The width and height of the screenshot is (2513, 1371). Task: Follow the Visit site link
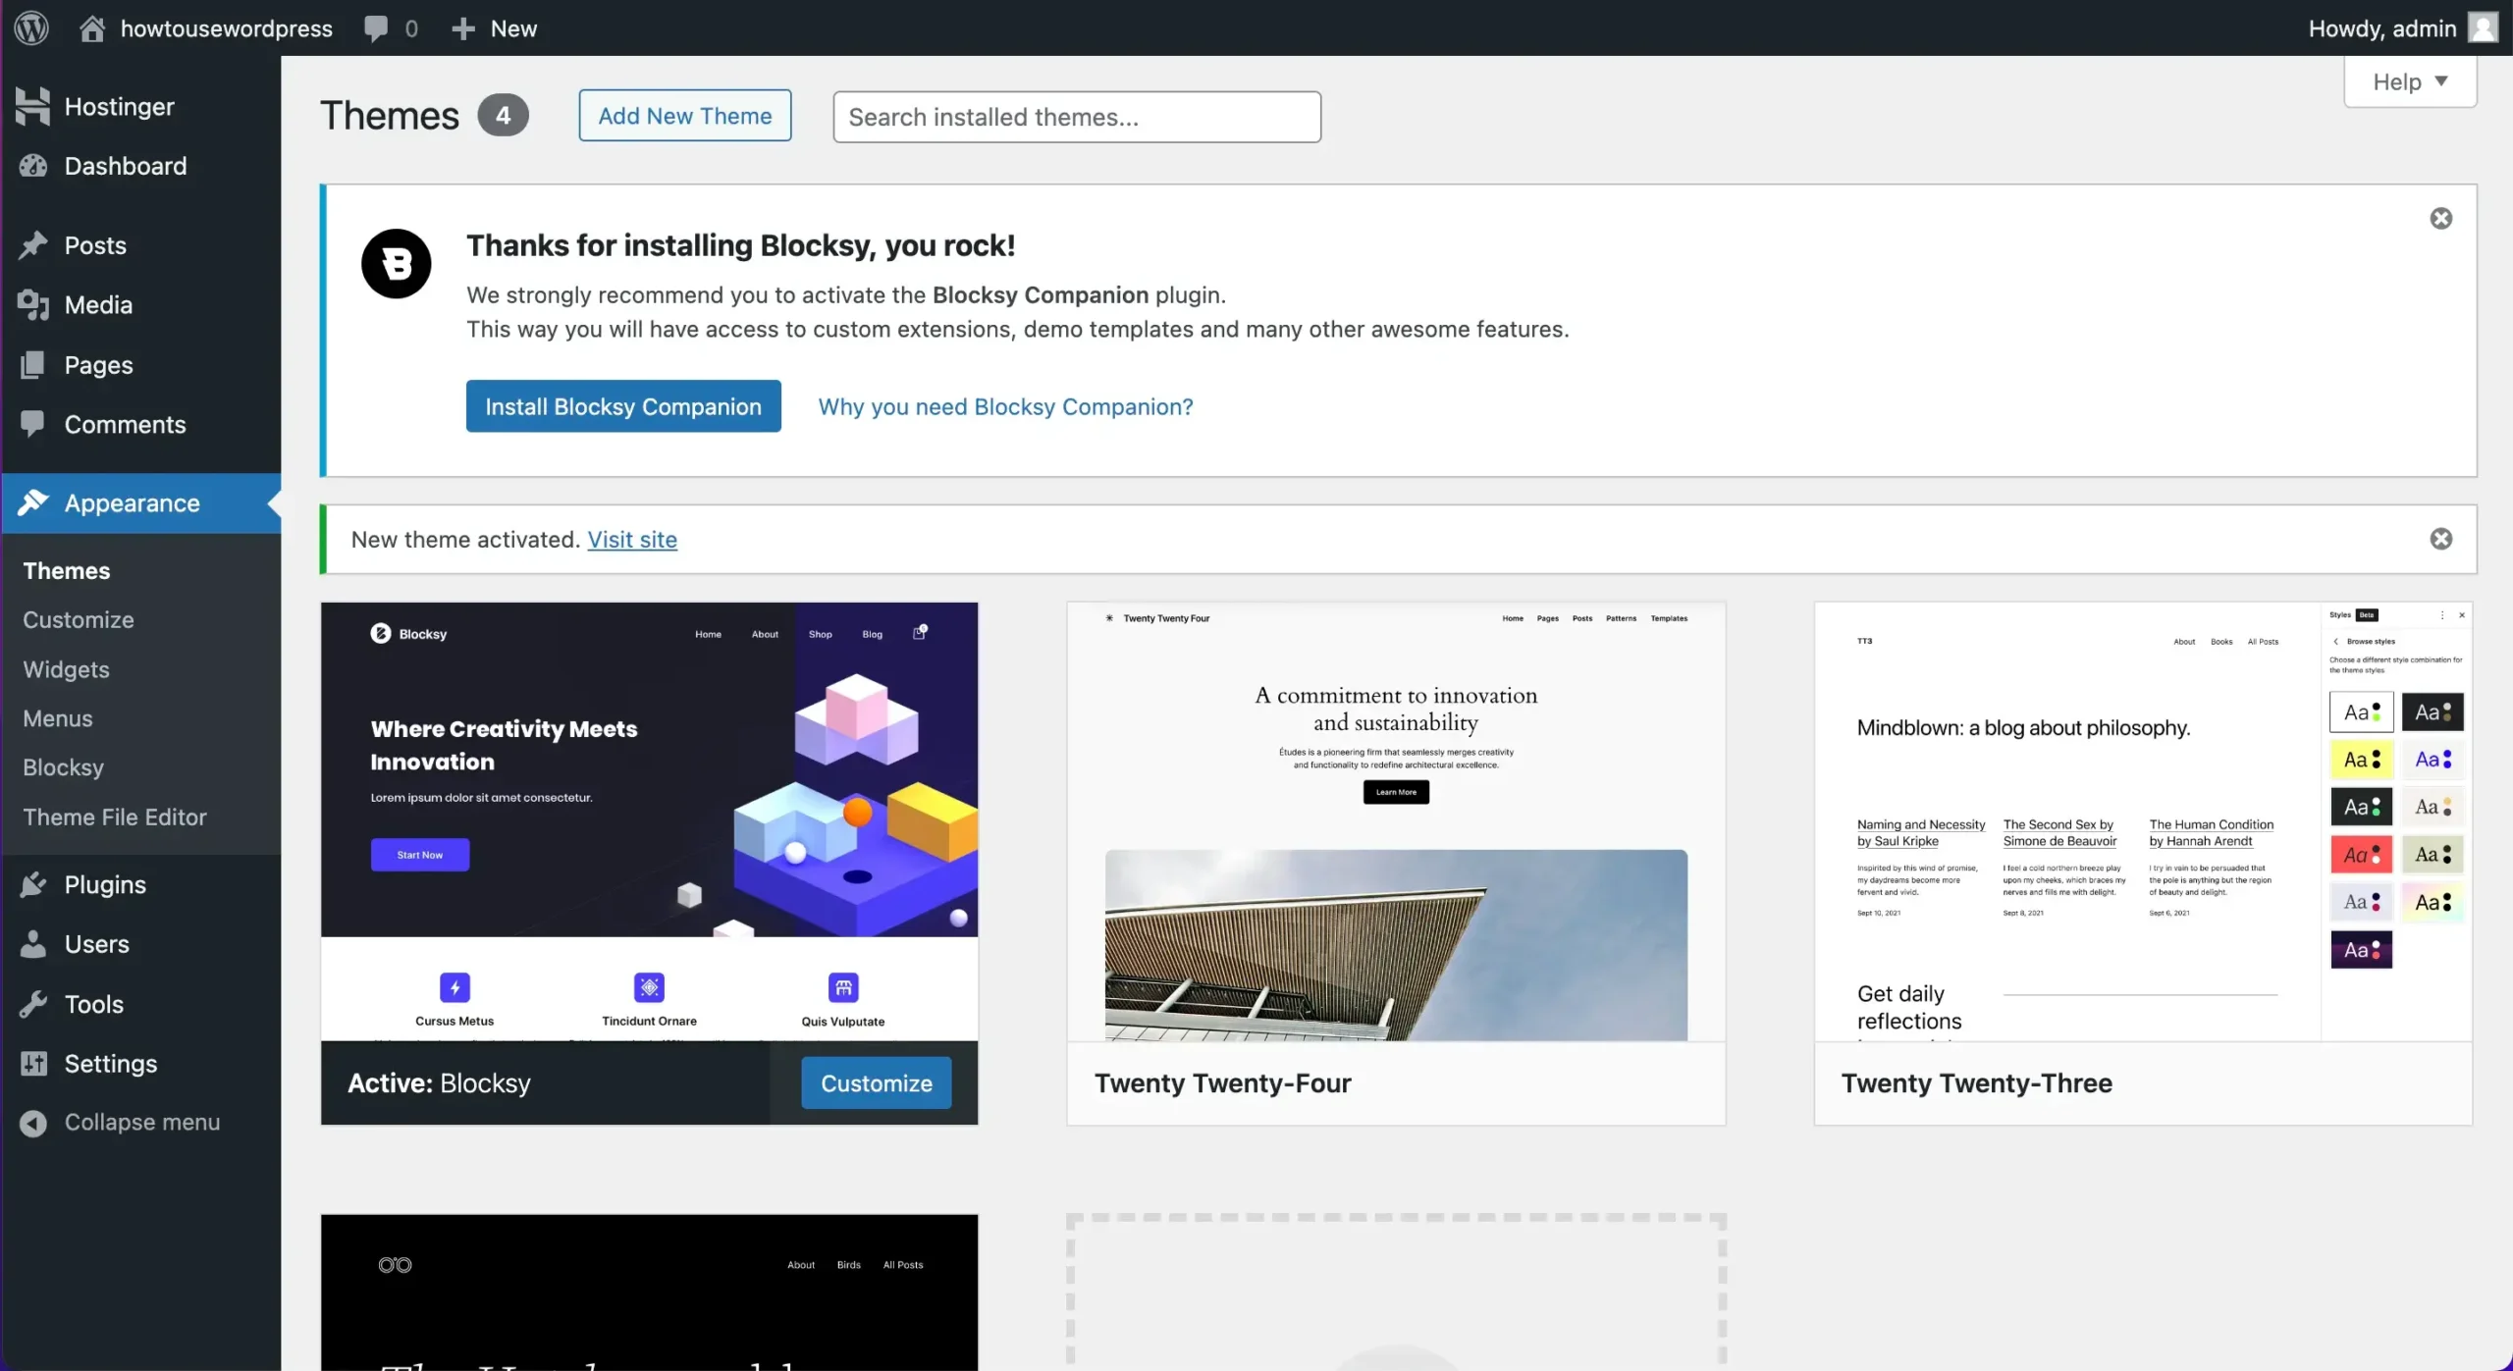[632, 540]
